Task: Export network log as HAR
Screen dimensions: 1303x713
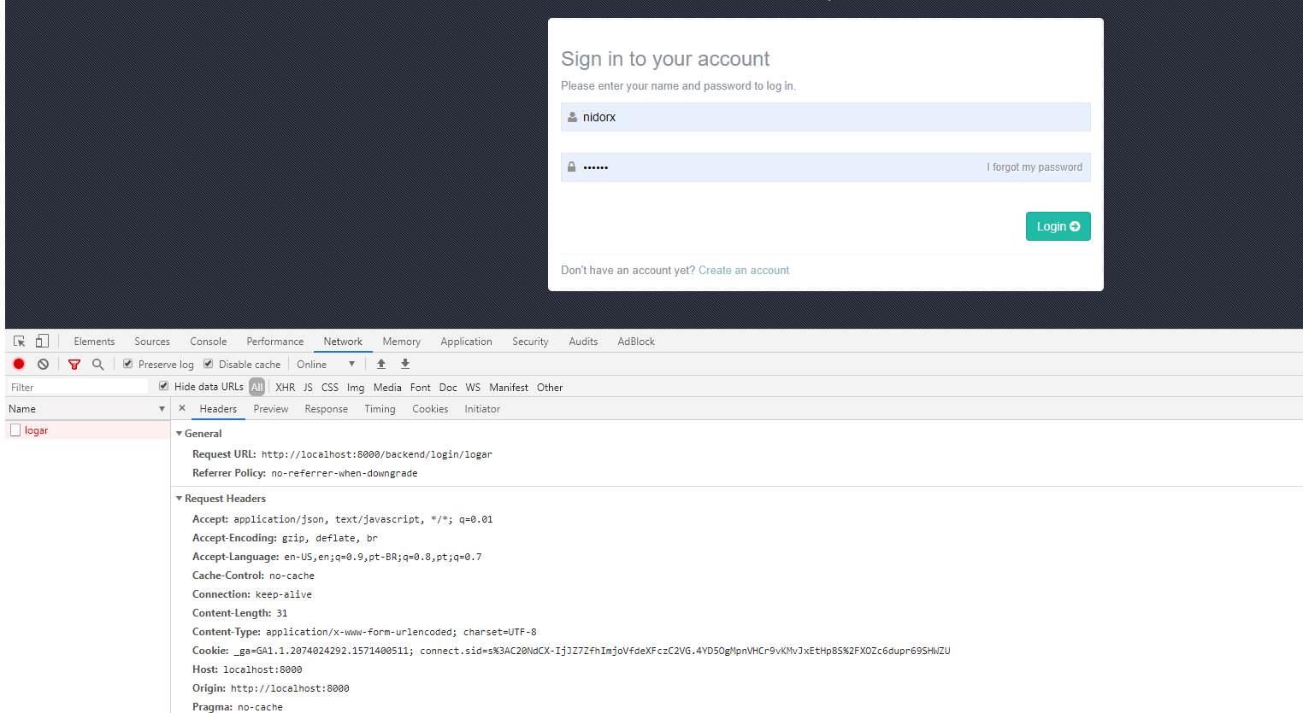Action: point(404,364)
